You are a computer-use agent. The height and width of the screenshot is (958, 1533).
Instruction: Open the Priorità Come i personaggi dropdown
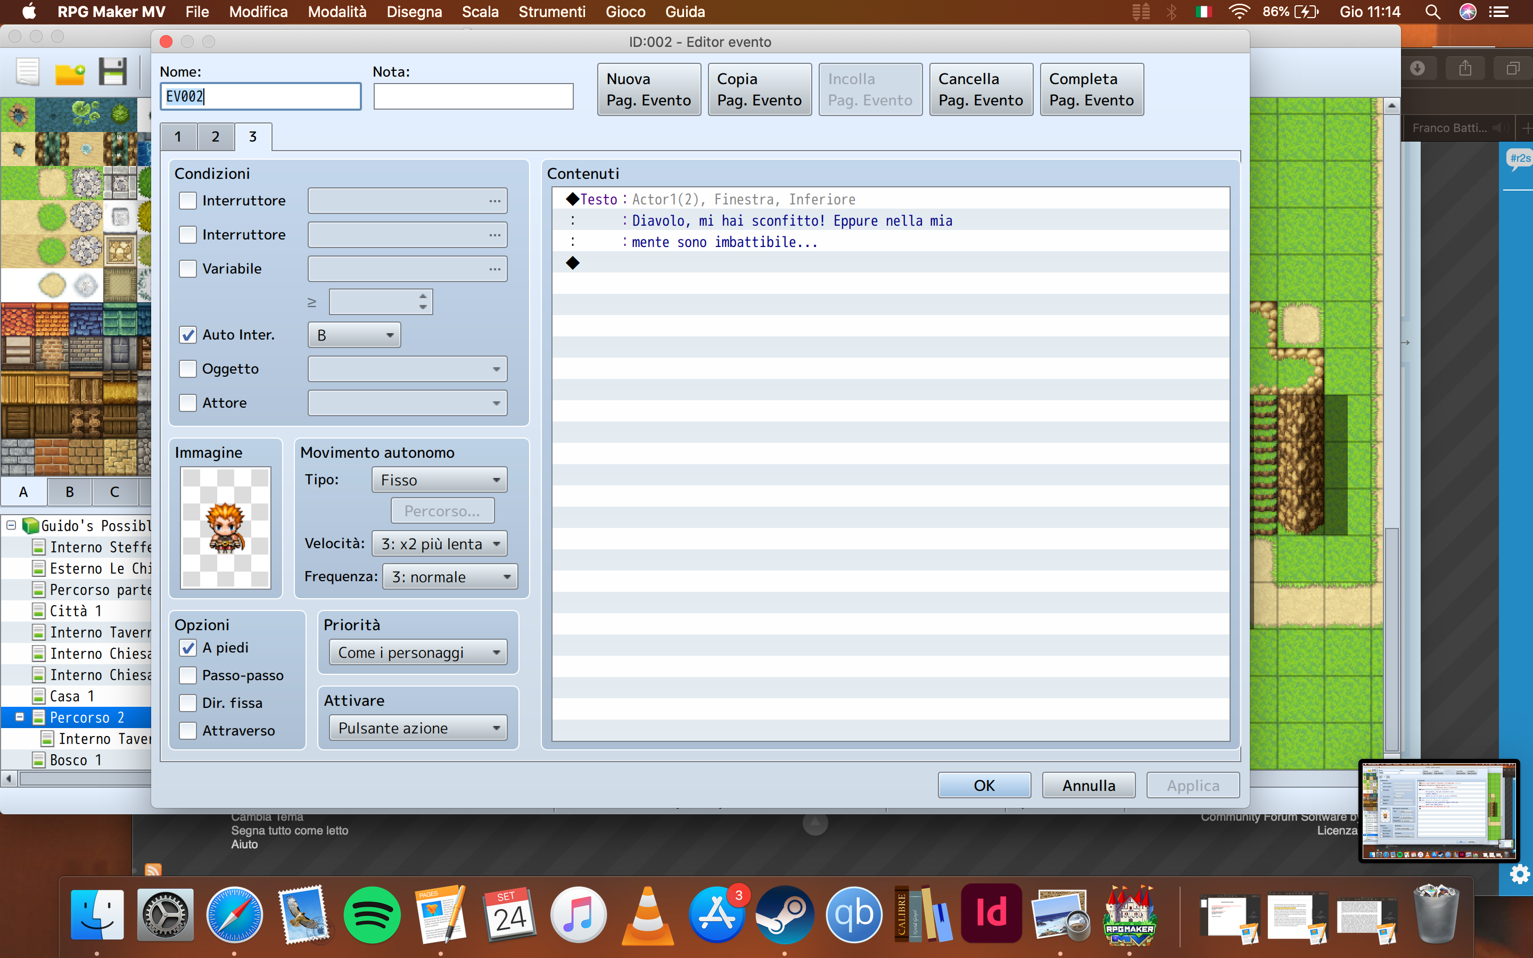pos(418,653)
